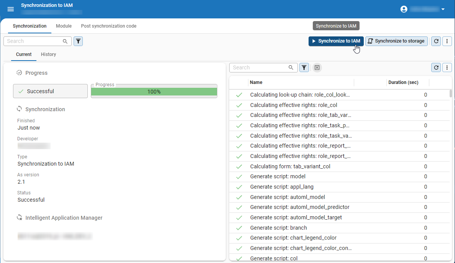Open the user account dropdown

(x=423, y=9)
